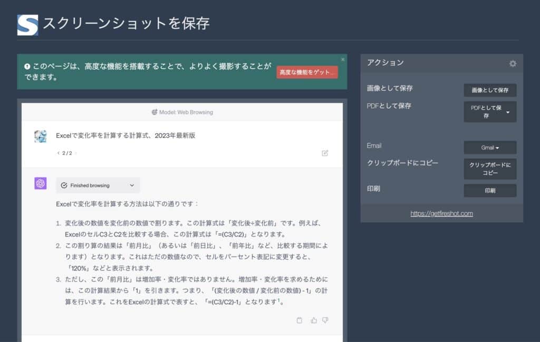This screenshot has width=540, height=342.
Task: Click the thumbs down icon on the response
Action: point(325,320)
